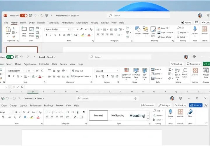Screen dimensions: 210x146
Task: Click Percent Style icon in Excel
Action: pyautogui.click(x=103, y=76)
